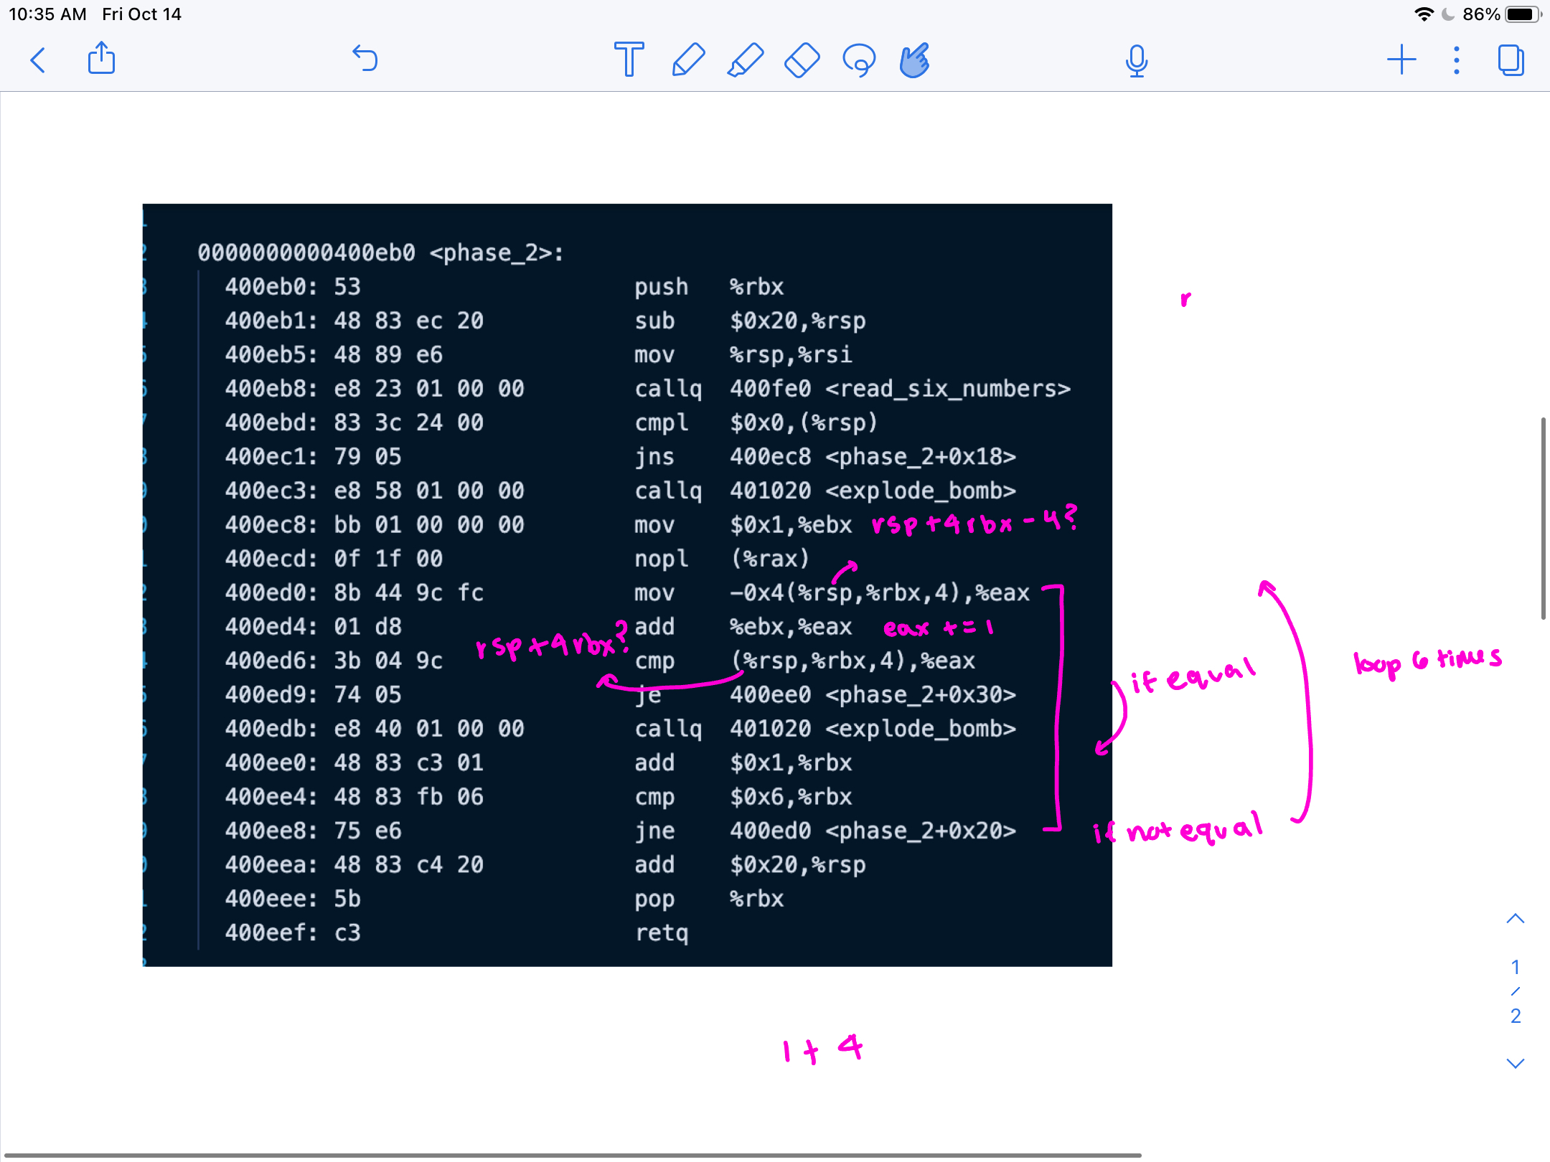
Task: Select the Eraser tool
Action: tap(802, 60)
